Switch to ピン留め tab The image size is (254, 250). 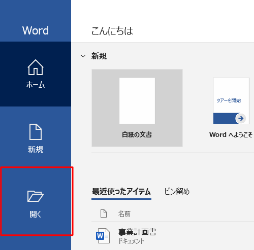tap(177, 192)
